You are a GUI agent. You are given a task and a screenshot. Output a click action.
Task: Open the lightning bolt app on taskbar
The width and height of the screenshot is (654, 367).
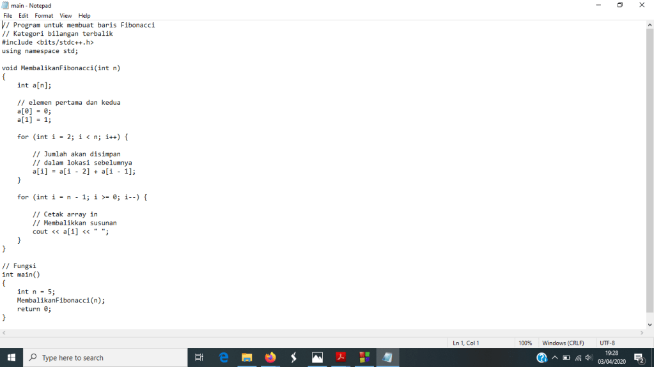[x=293, y=357]
